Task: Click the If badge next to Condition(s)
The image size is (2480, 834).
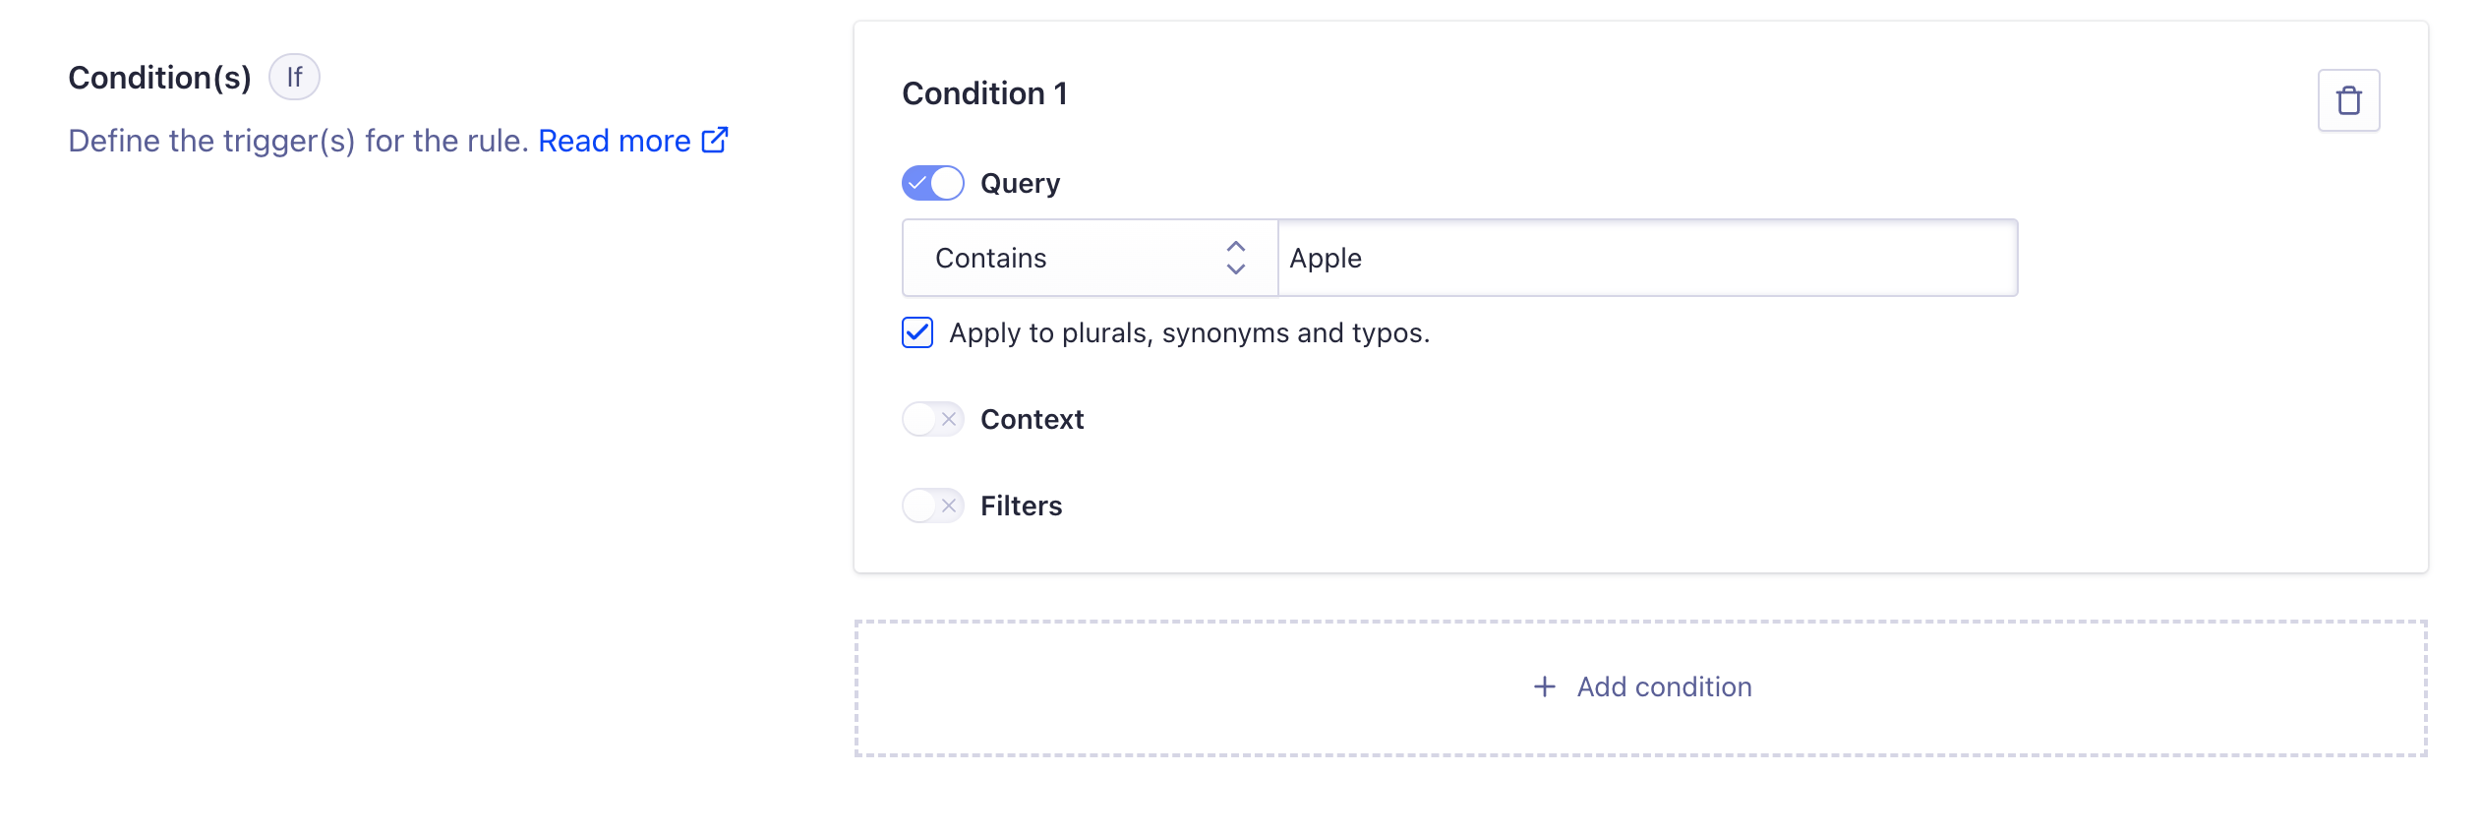Action: (294, 77)
